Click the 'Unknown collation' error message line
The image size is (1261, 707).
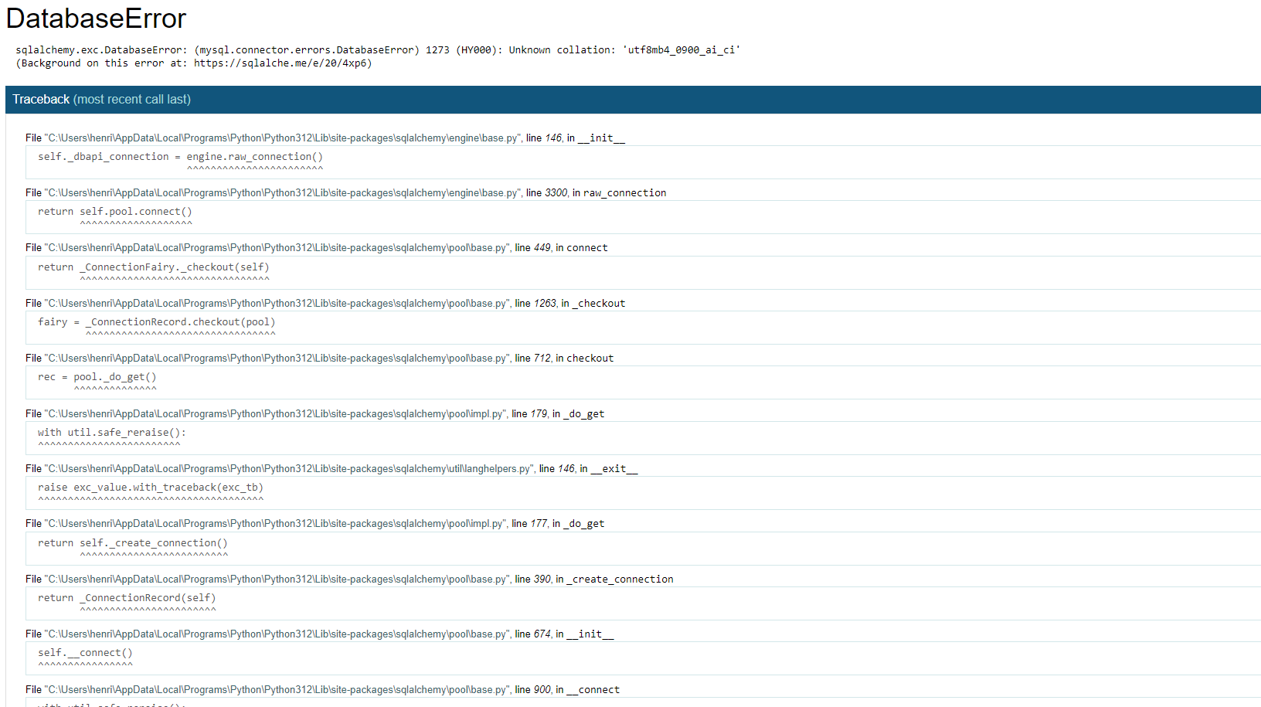coord(378,50)
